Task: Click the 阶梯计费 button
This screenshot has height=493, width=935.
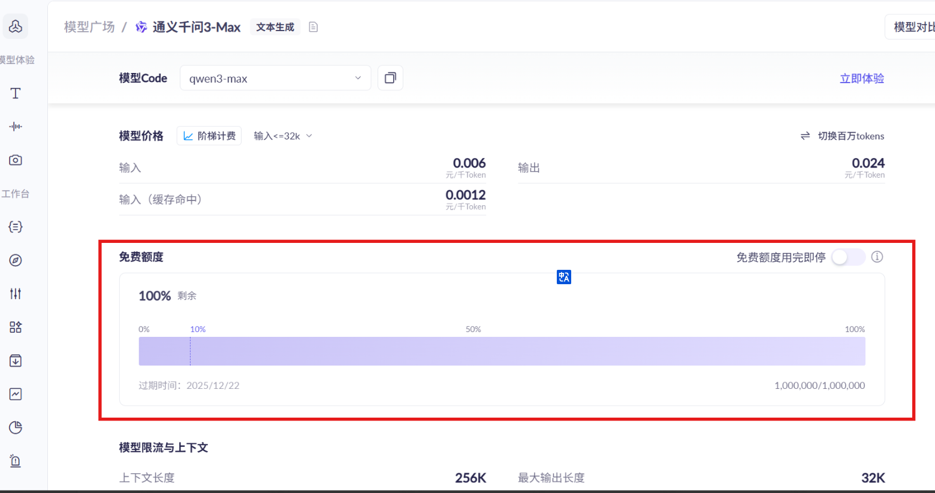Action: click(x=209, y=136)
